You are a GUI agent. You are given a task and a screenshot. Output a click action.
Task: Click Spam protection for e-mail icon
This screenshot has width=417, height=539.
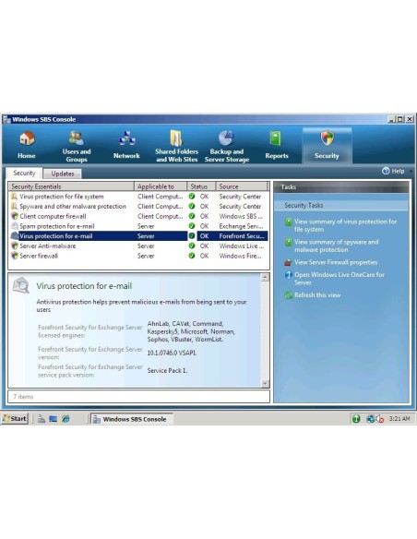point(15,226)
